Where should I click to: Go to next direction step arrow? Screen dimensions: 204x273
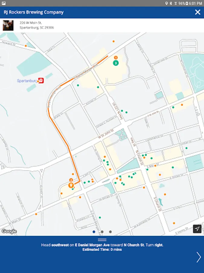click(199, 257)
